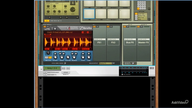The width and height of the screenshot is (192, 108).
Task: Open the FX2 slot type dropdown
Action: (111, 27)
